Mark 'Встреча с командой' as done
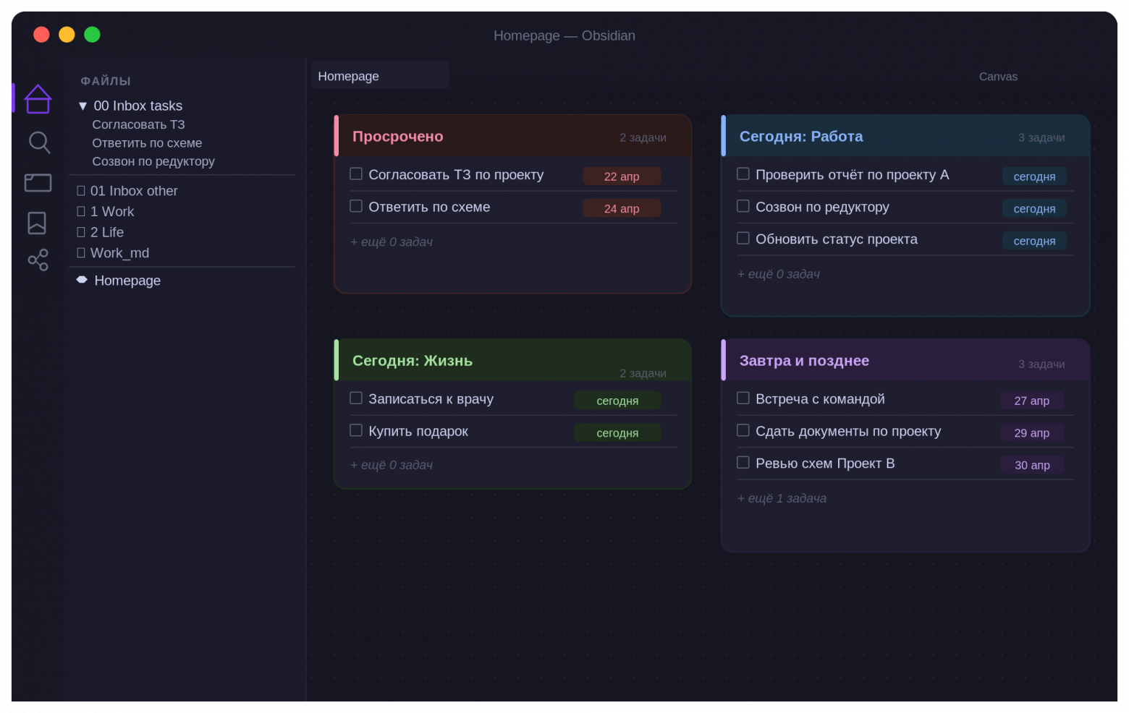The height and width of the screenshot is (713, 1129). point(743,398)
